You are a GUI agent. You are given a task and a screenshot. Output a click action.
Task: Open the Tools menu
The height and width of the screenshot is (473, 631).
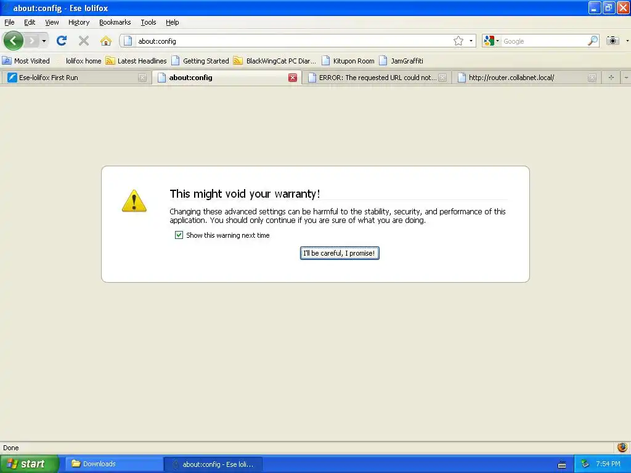point(149,22)
